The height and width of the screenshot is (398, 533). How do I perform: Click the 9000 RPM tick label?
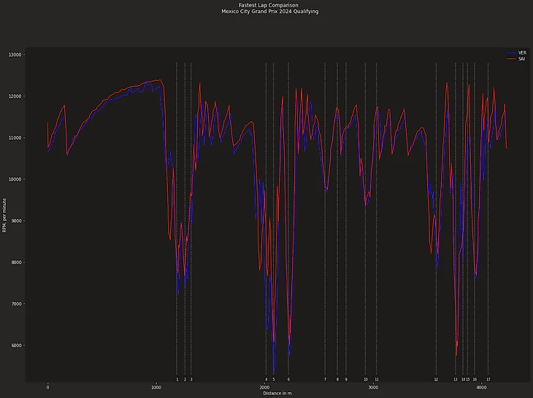point(16,221)
